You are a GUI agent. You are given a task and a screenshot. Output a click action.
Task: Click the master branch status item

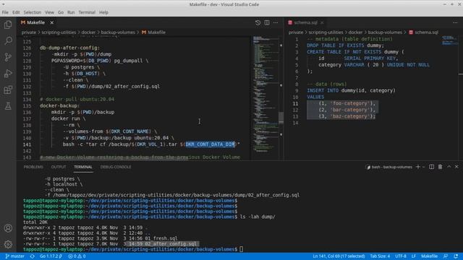pyautogui.click(x=15, y=256)
